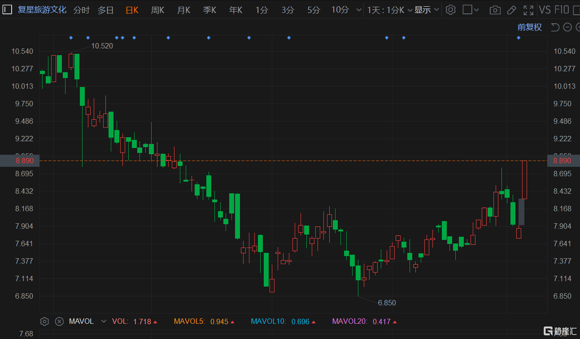
Task: Expand more minute intervals arrow after 10分
Action: [358, 10]
